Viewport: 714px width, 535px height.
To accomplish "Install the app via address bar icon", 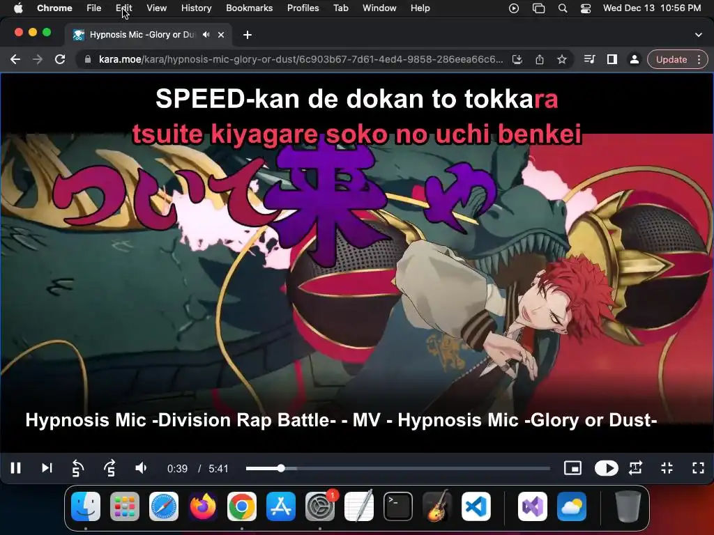I will pos(517,60).
